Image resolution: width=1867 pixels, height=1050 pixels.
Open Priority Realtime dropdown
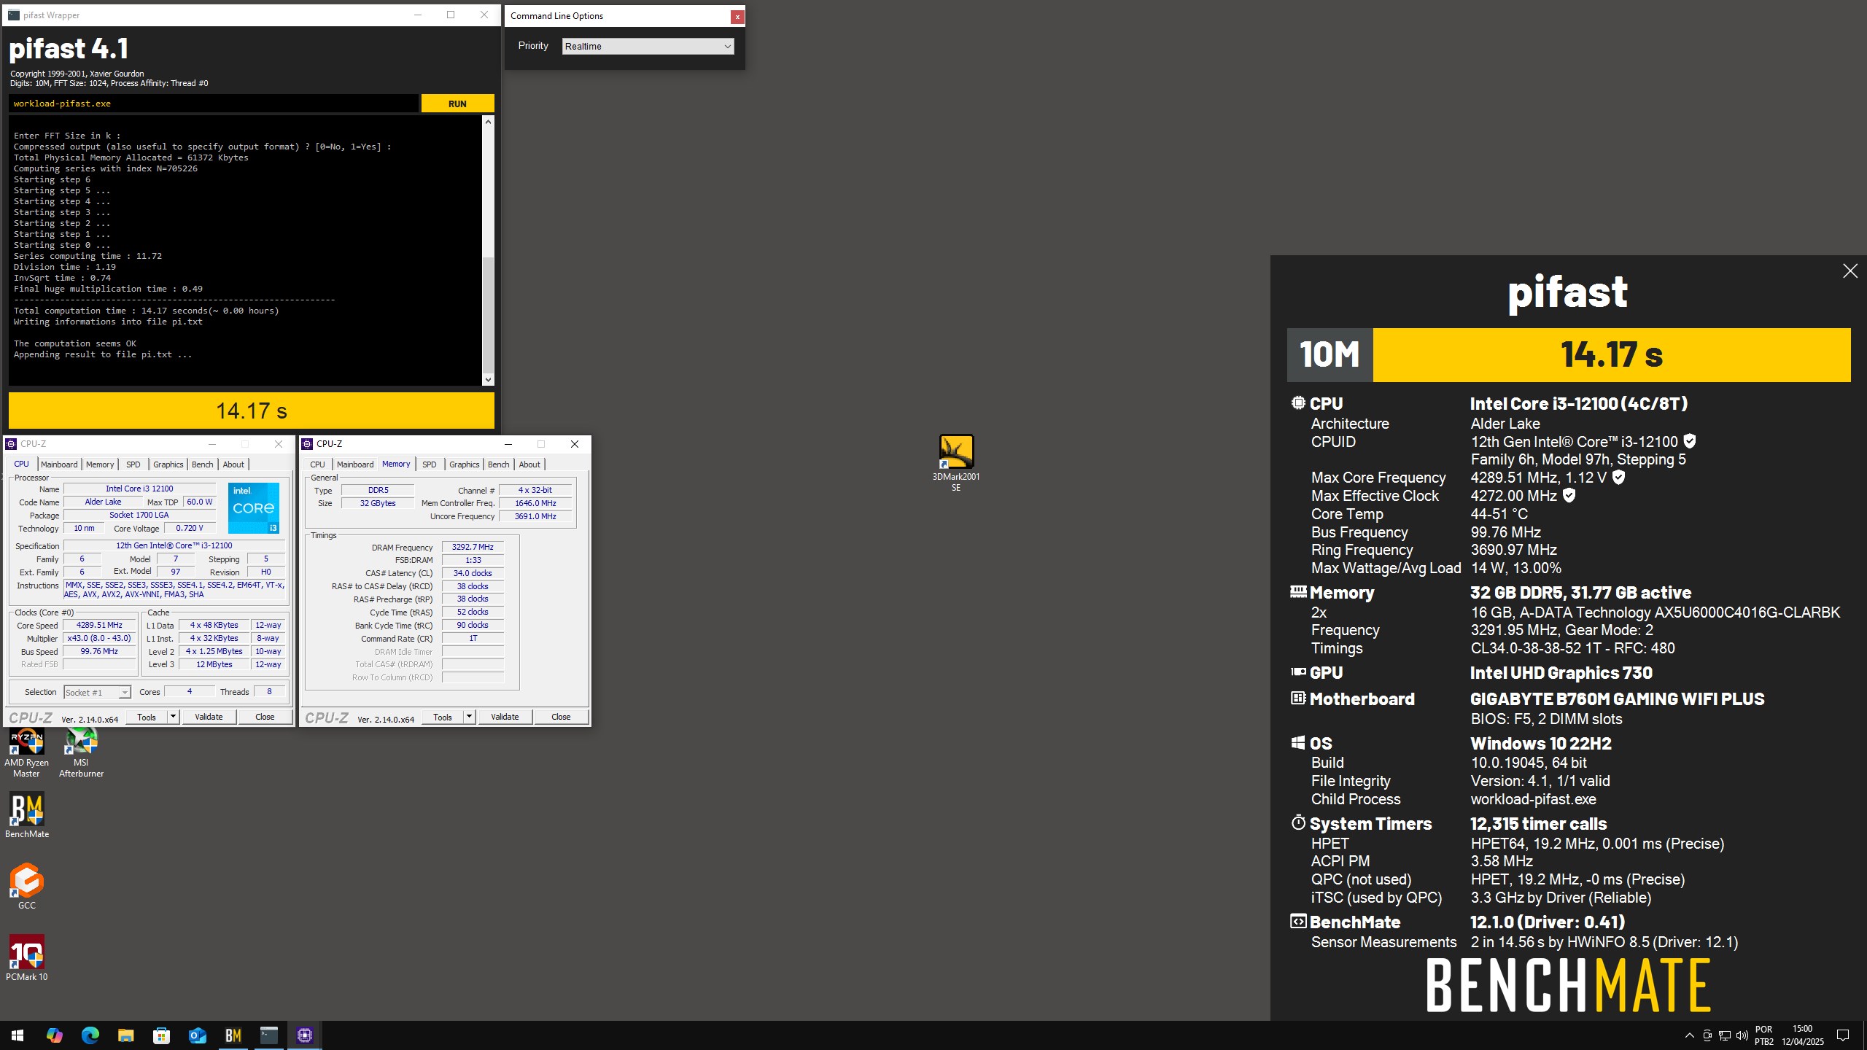pos(648,46)
